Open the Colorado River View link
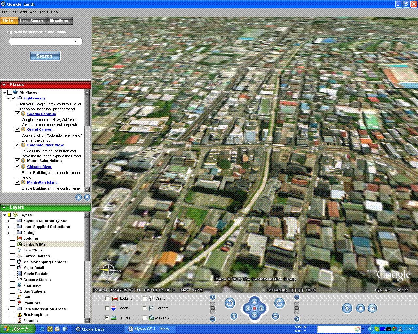Image resolution: width=418 pixels, height=334 pixels. 45,145
